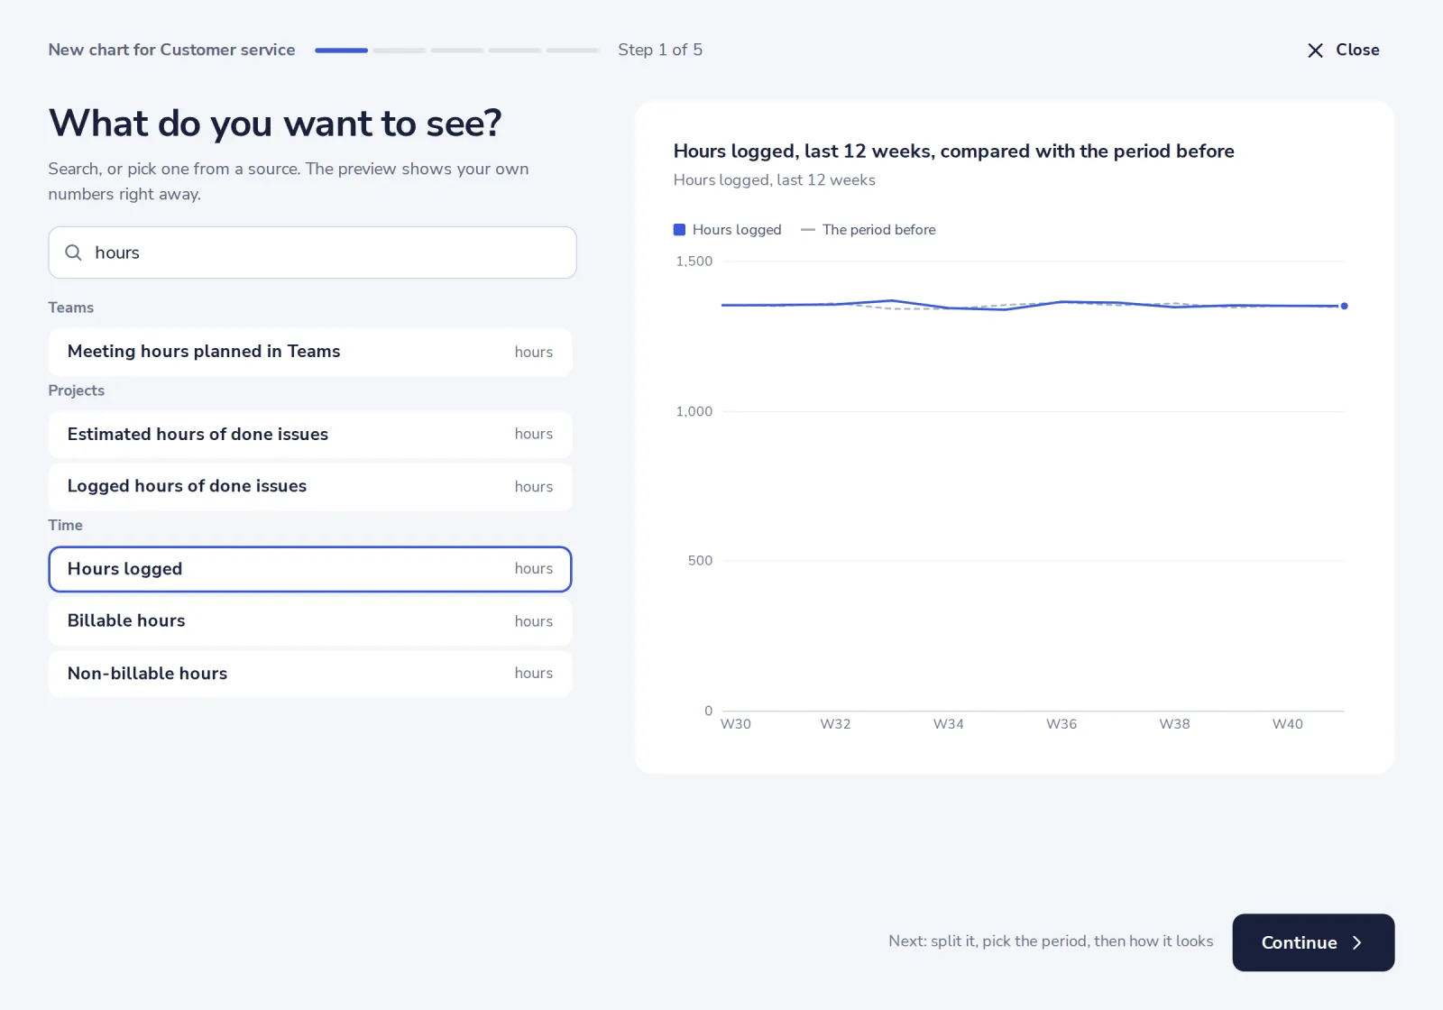Click the blue Hours logged legend square
Image resolution: width=1443 pixels, height=1010 pixels.
(x=679, y=230)
